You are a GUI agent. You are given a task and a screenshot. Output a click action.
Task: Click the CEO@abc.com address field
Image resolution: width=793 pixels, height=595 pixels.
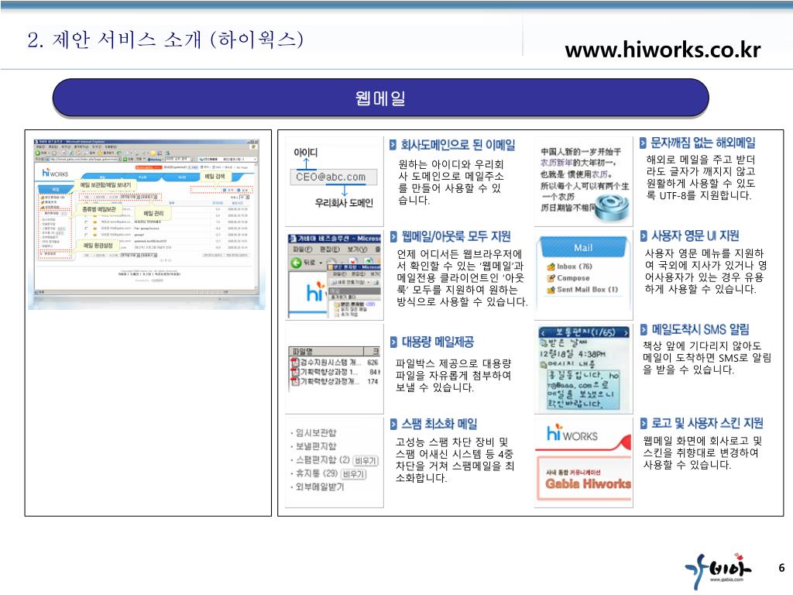[334, 177]
